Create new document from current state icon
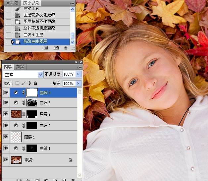 coord(46,48)
